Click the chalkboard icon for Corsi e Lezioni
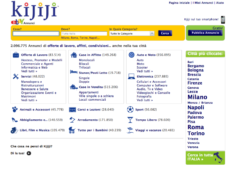230x169 pixels. (x=73, y=110)
